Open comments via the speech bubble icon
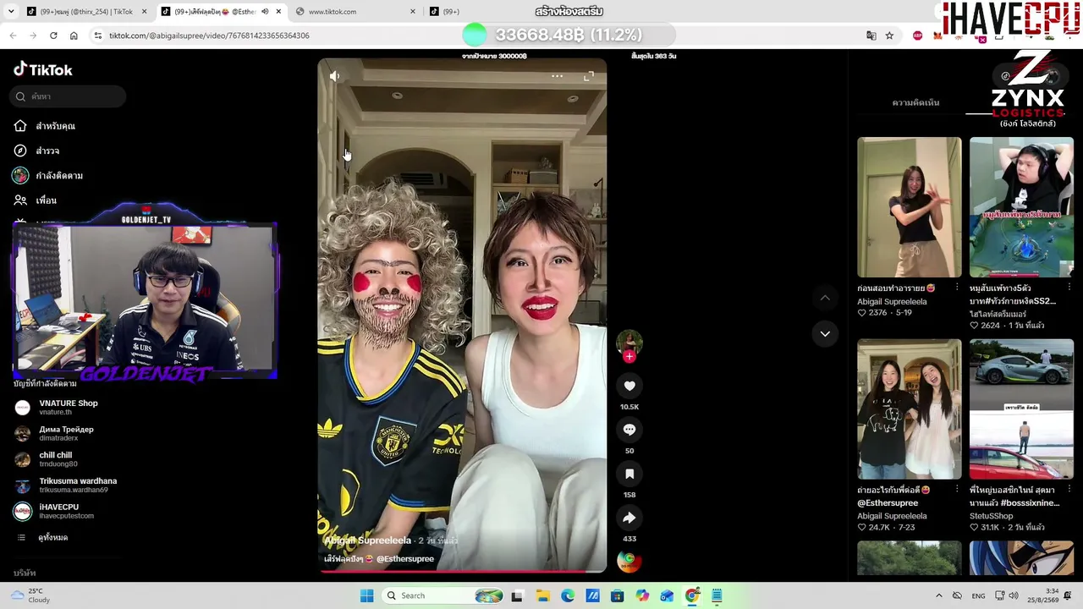Screen dimensions: 1083x609 point(629,430)
